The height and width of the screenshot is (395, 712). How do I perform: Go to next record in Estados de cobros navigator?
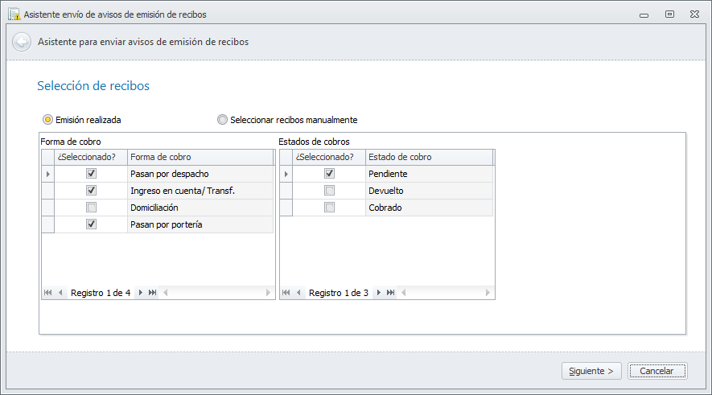coord(378,293)
